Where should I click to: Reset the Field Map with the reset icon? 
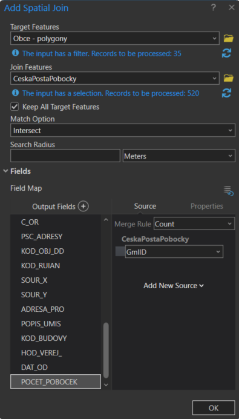tap(229, 191)
